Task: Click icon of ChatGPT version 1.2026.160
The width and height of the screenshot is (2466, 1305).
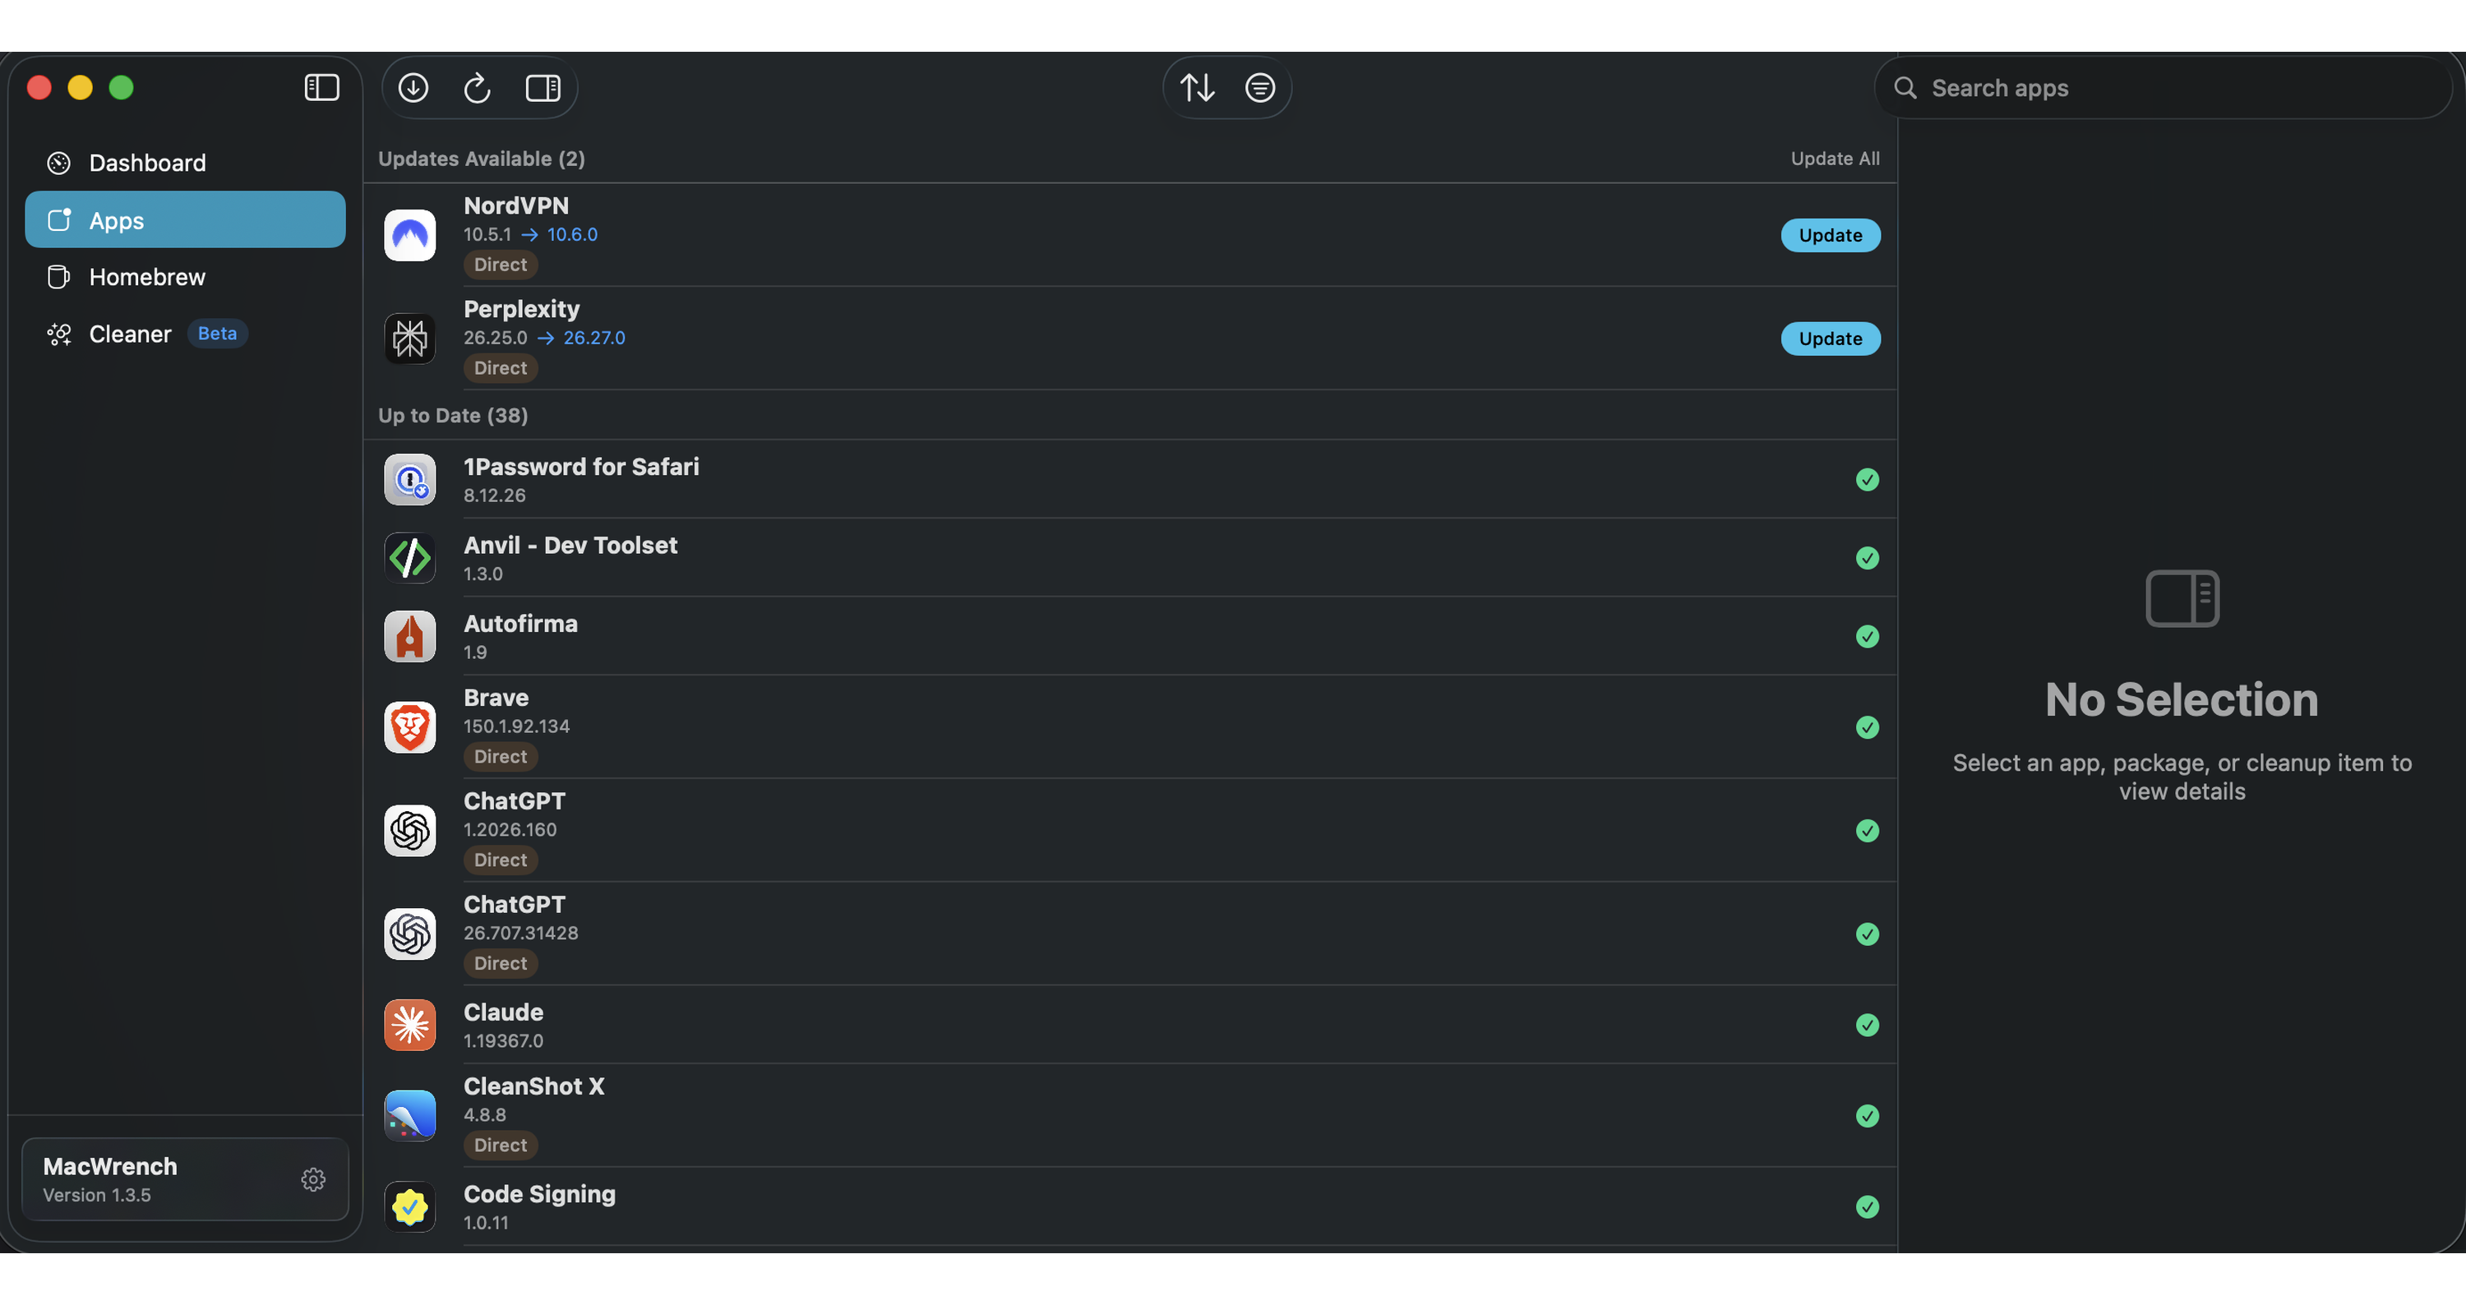Action: pos(409,831)
